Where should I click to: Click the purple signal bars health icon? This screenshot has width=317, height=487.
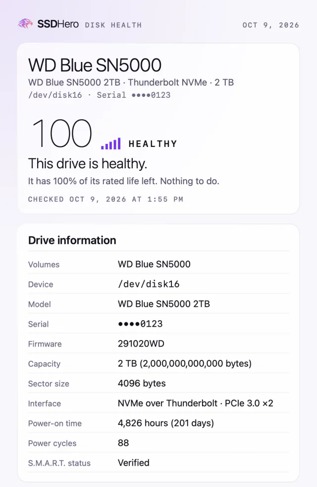[x=110, y=144]
